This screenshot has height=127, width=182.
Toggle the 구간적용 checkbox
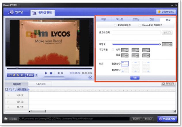point(113,50)
